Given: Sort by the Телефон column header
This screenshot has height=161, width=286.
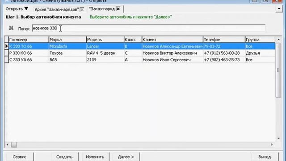Looking at the screenshot, I should (x=224, y=40).
